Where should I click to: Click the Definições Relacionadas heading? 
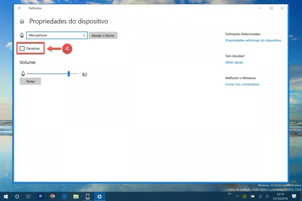pyautogui.click(x=243, y=34)
